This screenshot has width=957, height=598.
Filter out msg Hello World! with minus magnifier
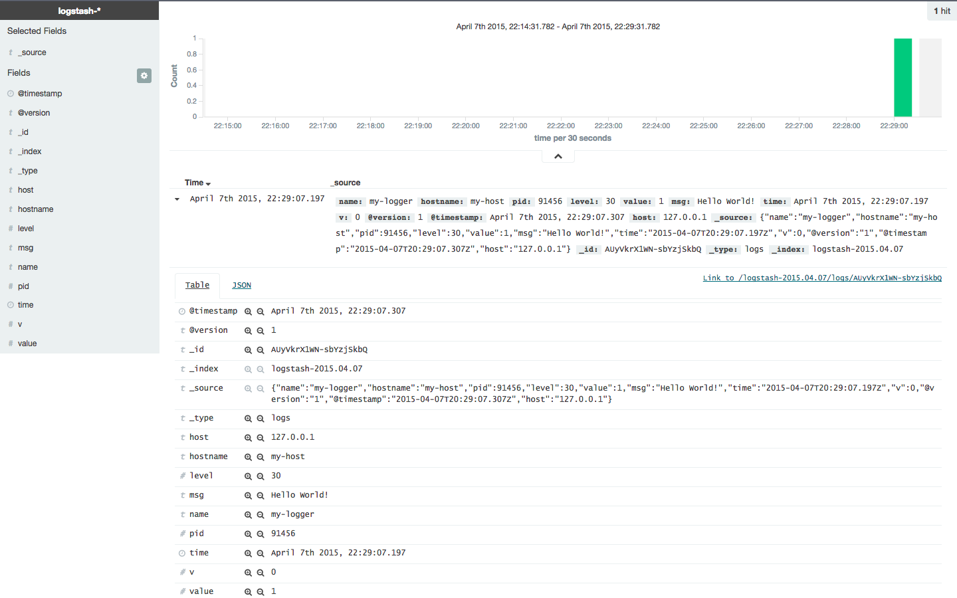pyautogui.click(x=261, y=496)
